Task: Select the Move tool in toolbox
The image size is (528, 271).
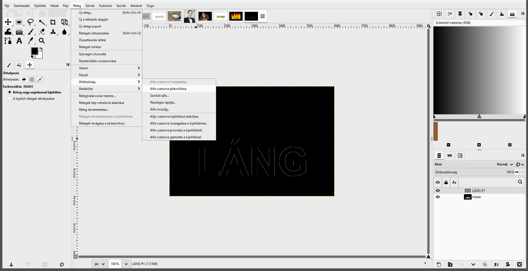Action: [x=8, y=22]
